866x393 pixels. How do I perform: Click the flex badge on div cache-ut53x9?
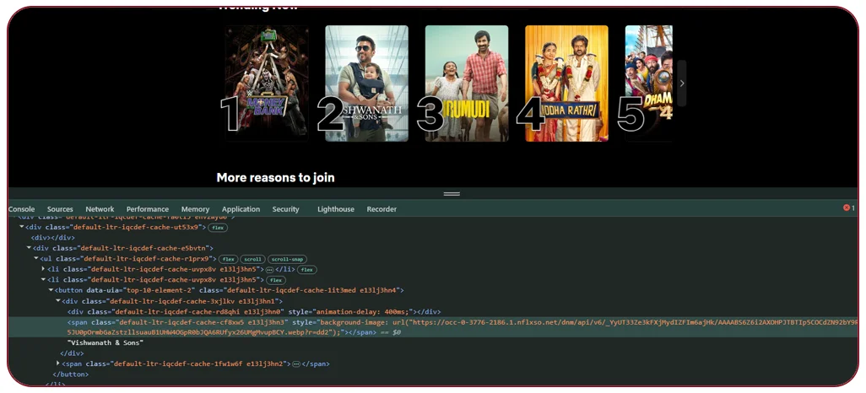218,228
